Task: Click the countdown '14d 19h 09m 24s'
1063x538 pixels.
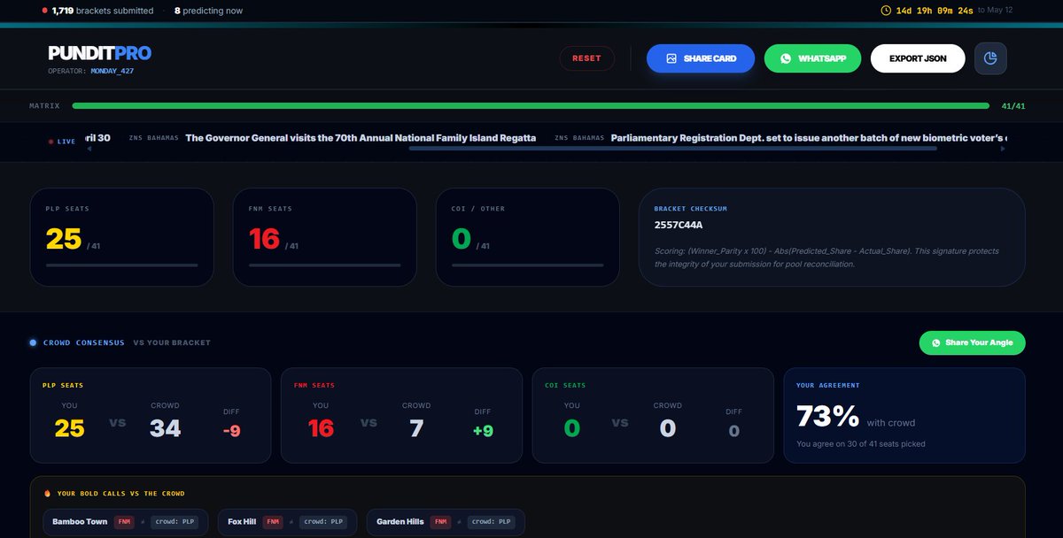Action: click(x=935, y=11)
